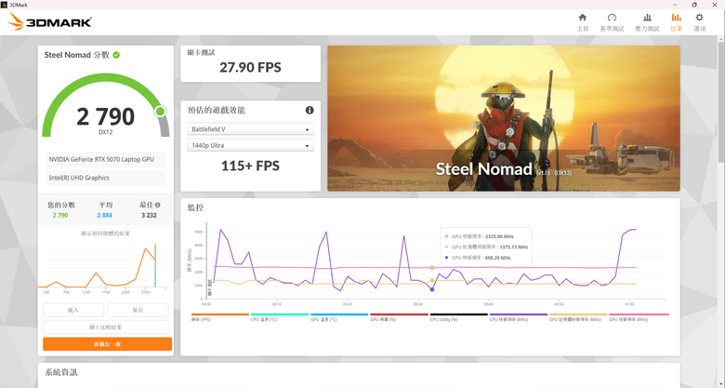Click the 3DMark logo in header
This screenshot has width=725, height=388.
(50, 21)
